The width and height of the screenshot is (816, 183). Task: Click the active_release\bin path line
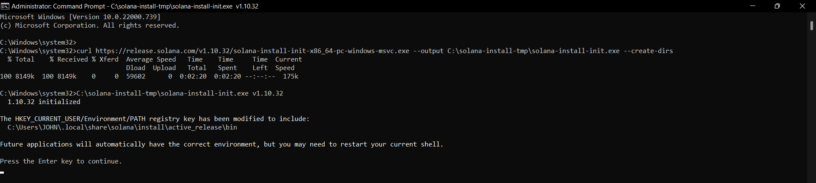(x=122, y=127)
